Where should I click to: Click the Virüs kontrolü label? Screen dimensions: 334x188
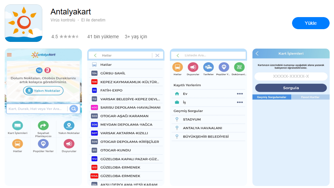[63, 20]
